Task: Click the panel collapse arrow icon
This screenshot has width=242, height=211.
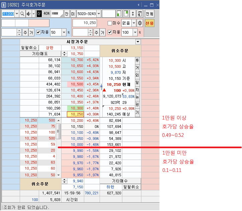Action: click(x=140, y=14)
